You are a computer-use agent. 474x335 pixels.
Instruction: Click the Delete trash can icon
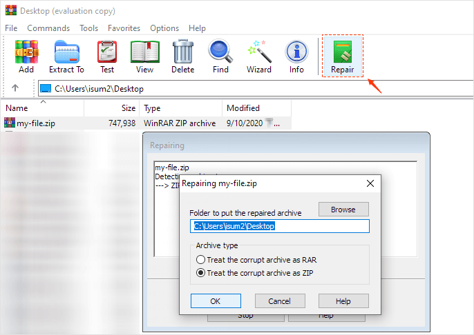point(183,52)
